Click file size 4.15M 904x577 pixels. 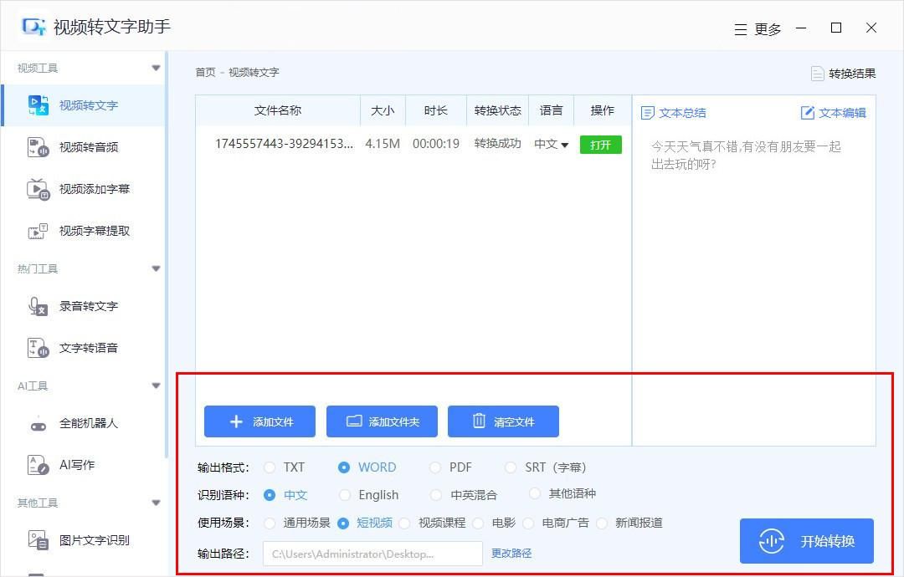coord(383,144)
